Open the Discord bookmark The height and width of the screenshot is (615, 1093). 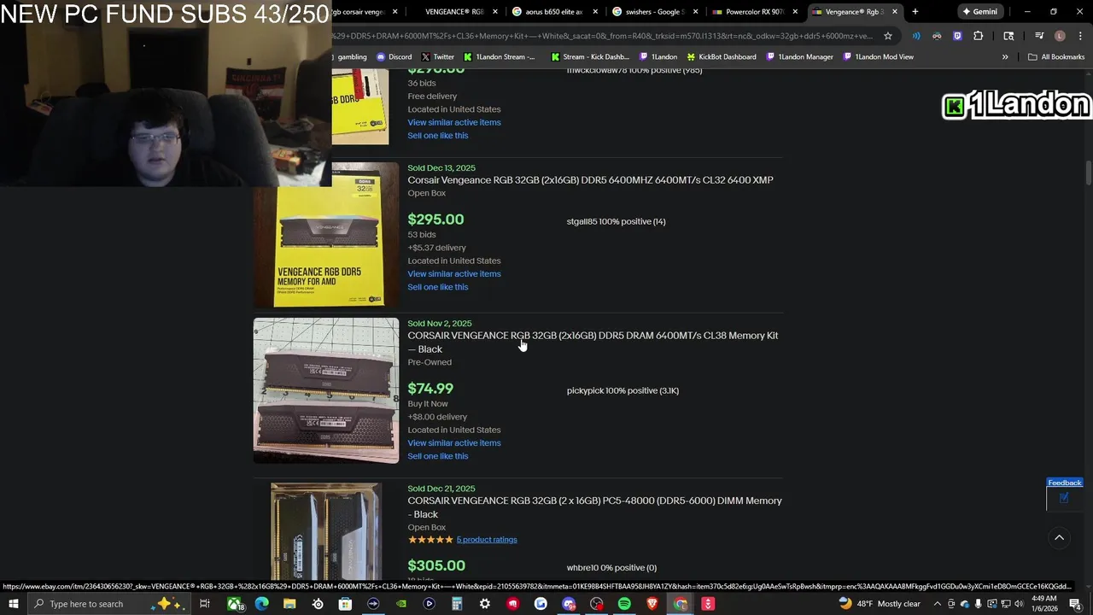pos(394,56)
